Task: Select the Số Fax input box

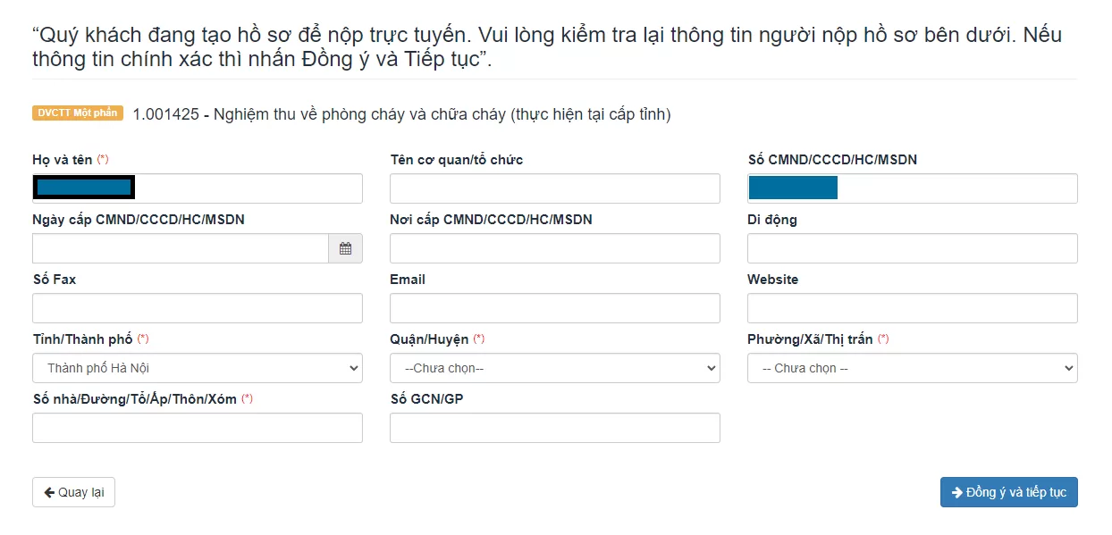Action: [x=198, y=308]
